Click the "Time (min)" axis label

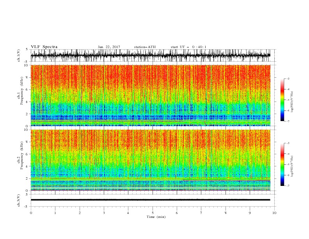(x=156, y=217)
